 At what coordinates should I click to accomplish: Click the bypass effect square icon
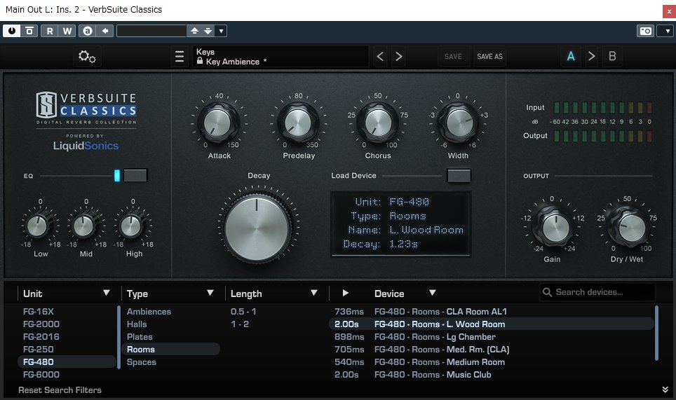29,31
